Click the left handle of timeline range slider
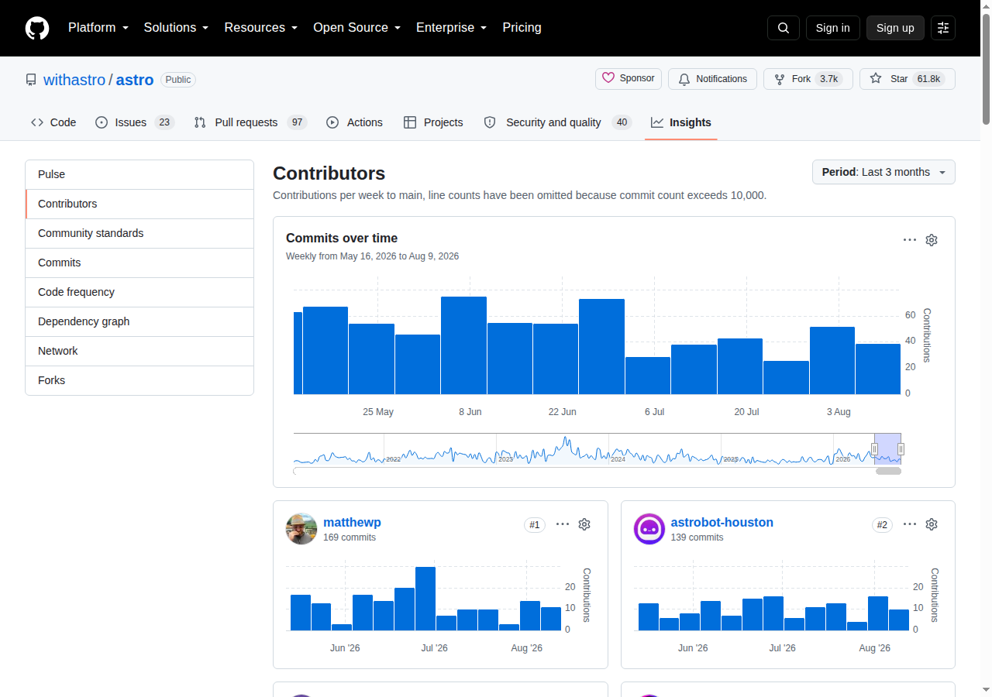 click(875, 449)
